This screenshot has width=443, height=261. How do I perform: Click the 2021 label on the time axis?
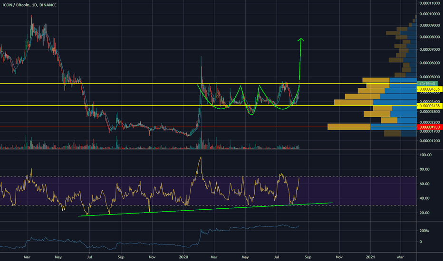[x=370, y=257]
